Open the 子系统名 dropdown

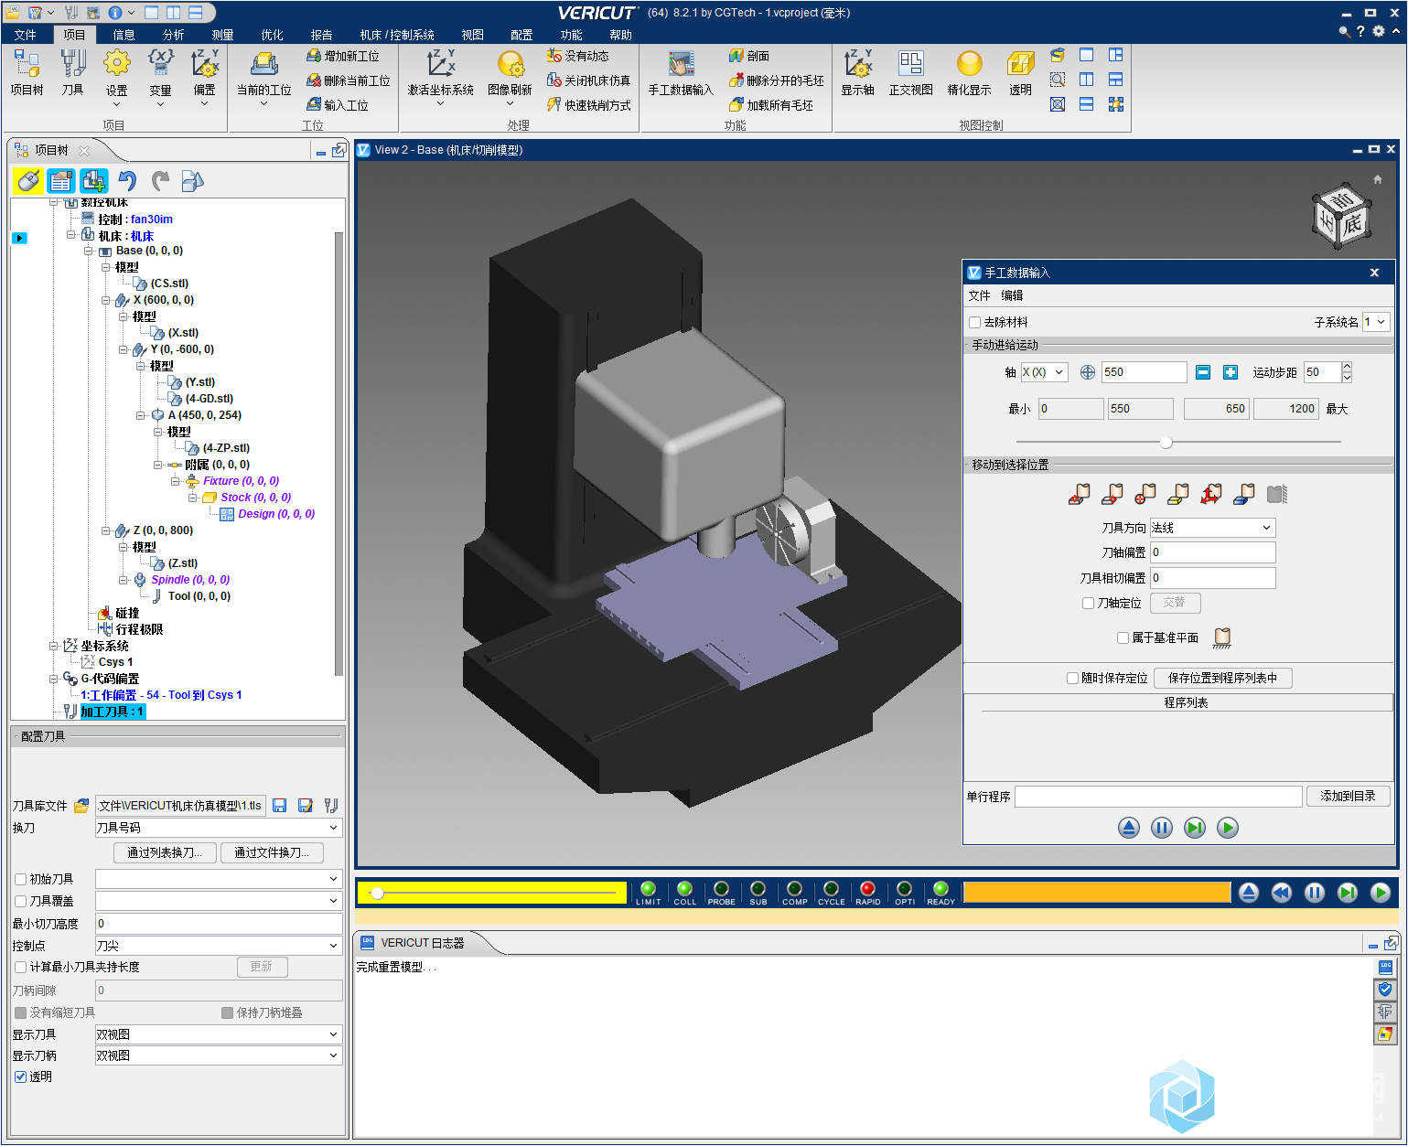1376,322
